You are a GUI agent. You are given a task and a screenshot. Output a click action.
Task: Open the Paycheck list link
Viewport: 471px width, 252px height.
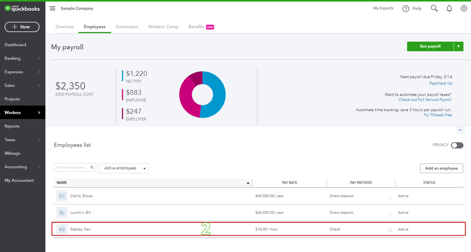441,83
